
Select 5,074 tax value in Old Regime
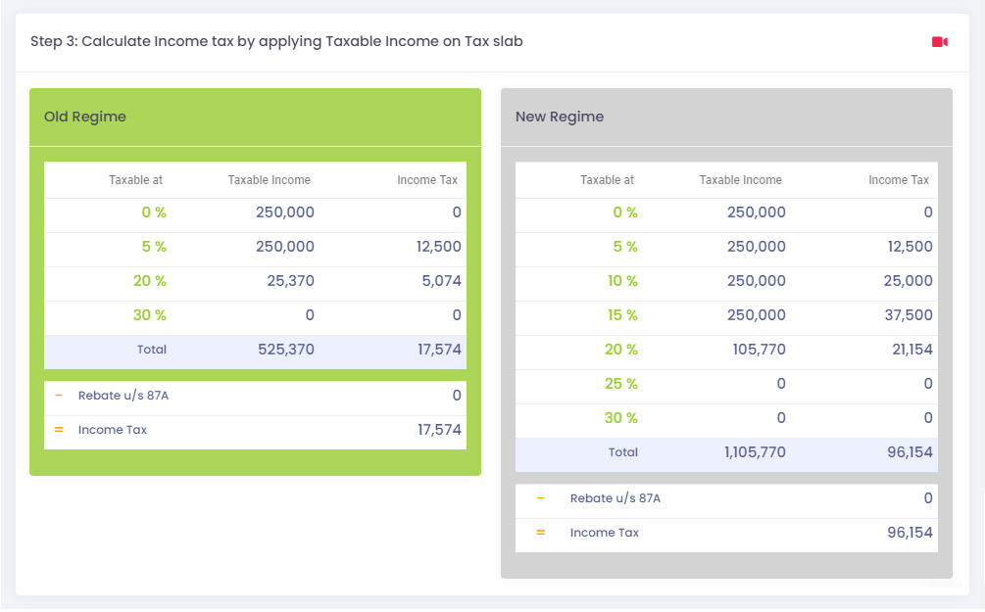(441, 281)
